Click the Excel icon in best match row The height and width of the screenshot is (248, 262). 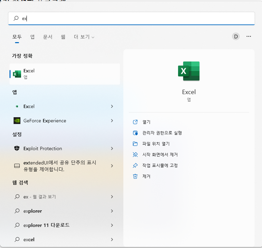(x=17, y=74)
